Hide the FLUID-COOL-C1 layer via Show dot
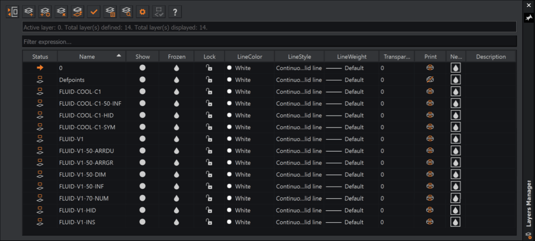Viewport: 535px width, 241px height. coord(143,91)
